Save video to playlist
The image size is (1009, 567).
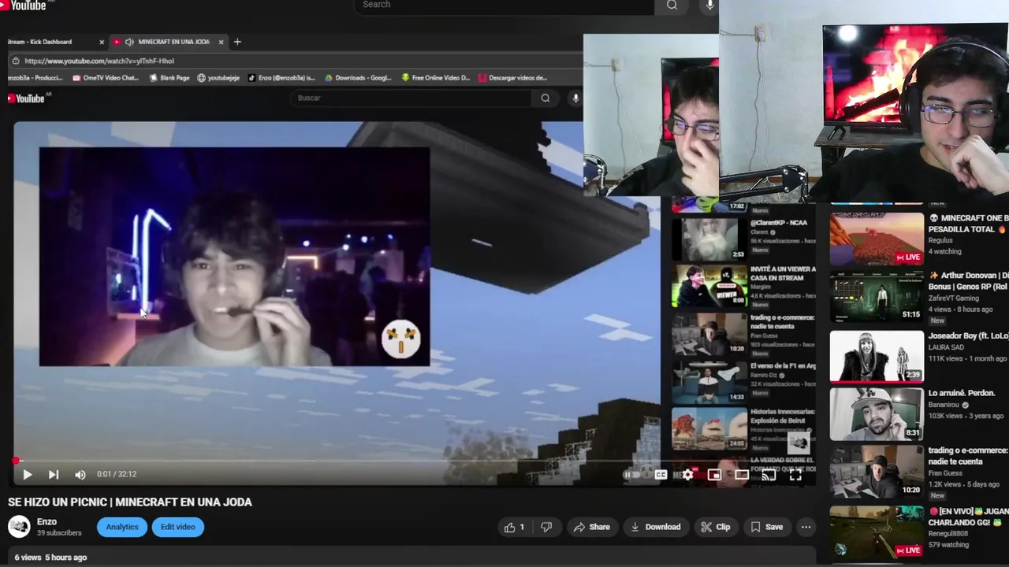[767, 527]
